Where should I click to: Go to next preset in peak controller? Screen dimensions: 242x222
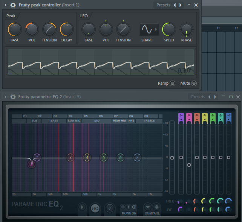pyautogui.click(x=180, y=5)
